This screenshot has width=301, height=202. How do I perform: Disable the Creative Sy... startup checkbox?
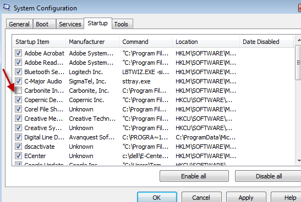[x=18, y=128]
